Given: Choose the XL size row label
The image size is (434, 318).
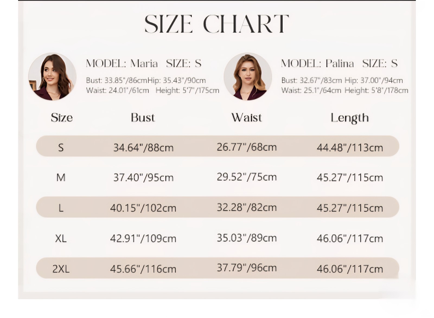Looking at the screenshot, I should 61,239.
